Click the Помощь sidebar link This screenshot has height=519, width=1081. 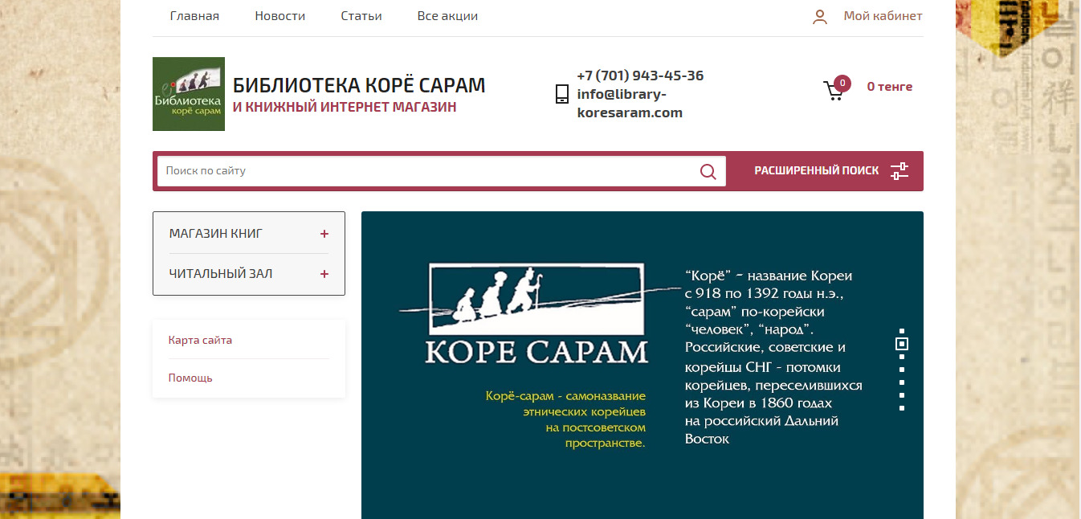[x=190, y=378]
